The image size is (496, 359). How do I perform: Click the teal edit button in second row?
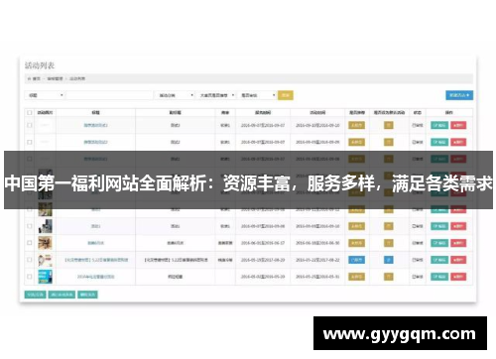[439, 142]
